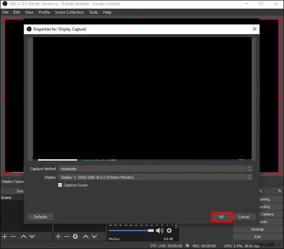Add a new scene with plus icon
The width and height of the screenshot is (284, 249).
(x=5, y=236)
